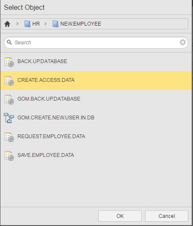
Task: Select the CREATE.ACCESS.DATA object
Action: coord(96,81)
